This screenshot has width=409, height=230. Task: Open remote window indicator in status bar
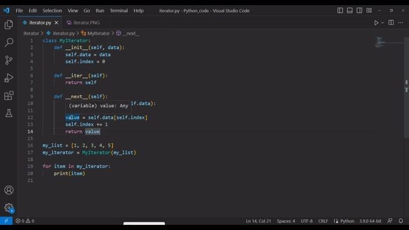pos(6,221)
